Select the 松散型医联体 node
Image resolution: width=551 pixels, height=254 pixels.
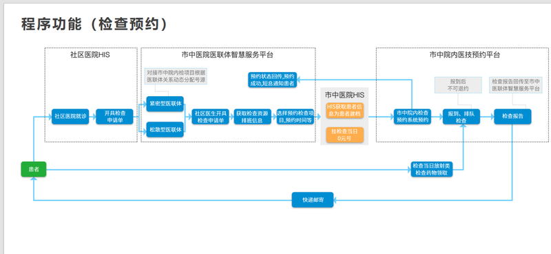pyautogui.click(x=165, y=129)
